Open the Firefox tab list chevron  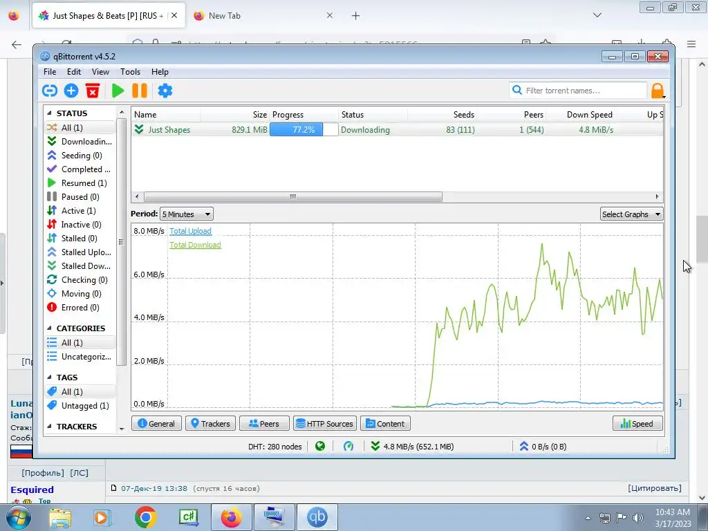(x=597, y=15)
